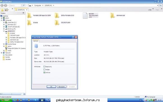Click the Search input field

(x=15, y=5)
